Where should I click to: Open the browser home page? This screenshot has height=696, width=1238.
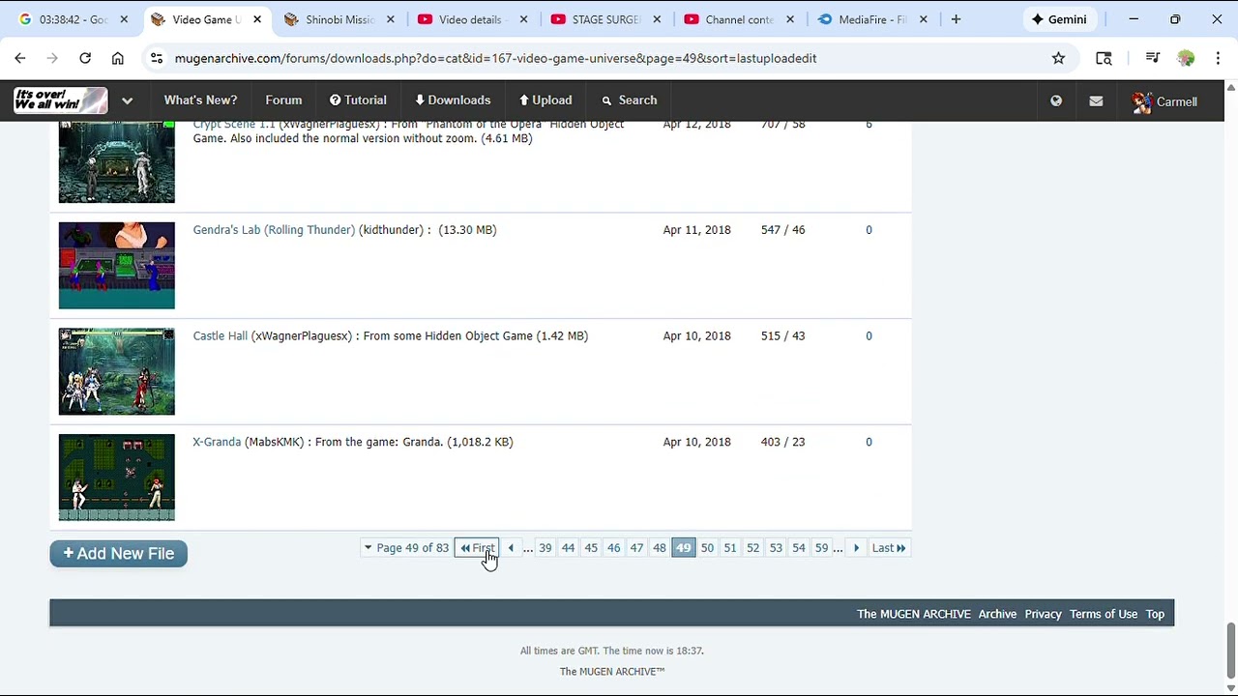[x=118, y=58]
